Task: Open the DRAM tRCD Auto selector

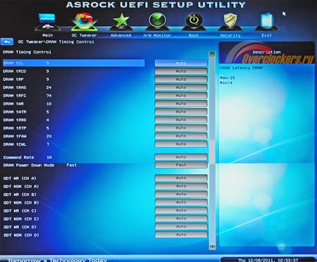Action: click(181, 71)
